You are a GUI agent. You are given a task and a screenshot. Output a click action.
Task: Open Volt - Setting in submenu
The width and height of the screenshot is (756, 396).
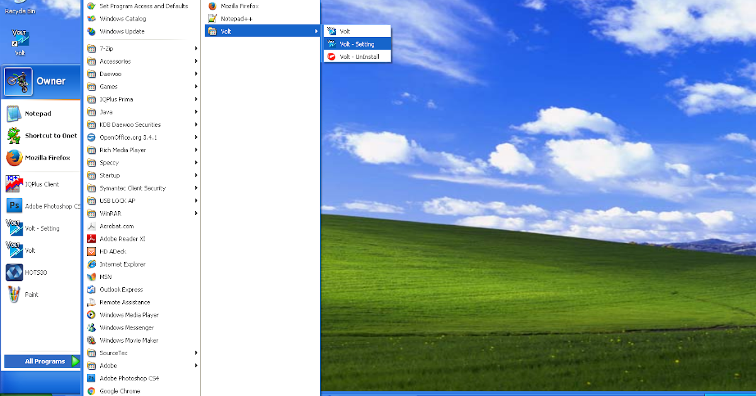click(x=357, y=44)
